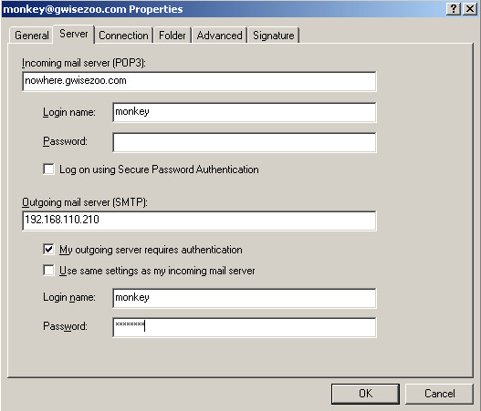Viewport: 481px width, 411px height.
Task: Click the outgoing Password field with asterisks
Action: coord(245,327)
